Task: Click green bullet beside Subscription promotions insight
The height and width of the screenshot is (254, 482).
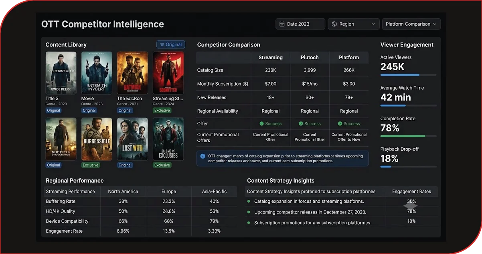Action: (x=249, y=222)
